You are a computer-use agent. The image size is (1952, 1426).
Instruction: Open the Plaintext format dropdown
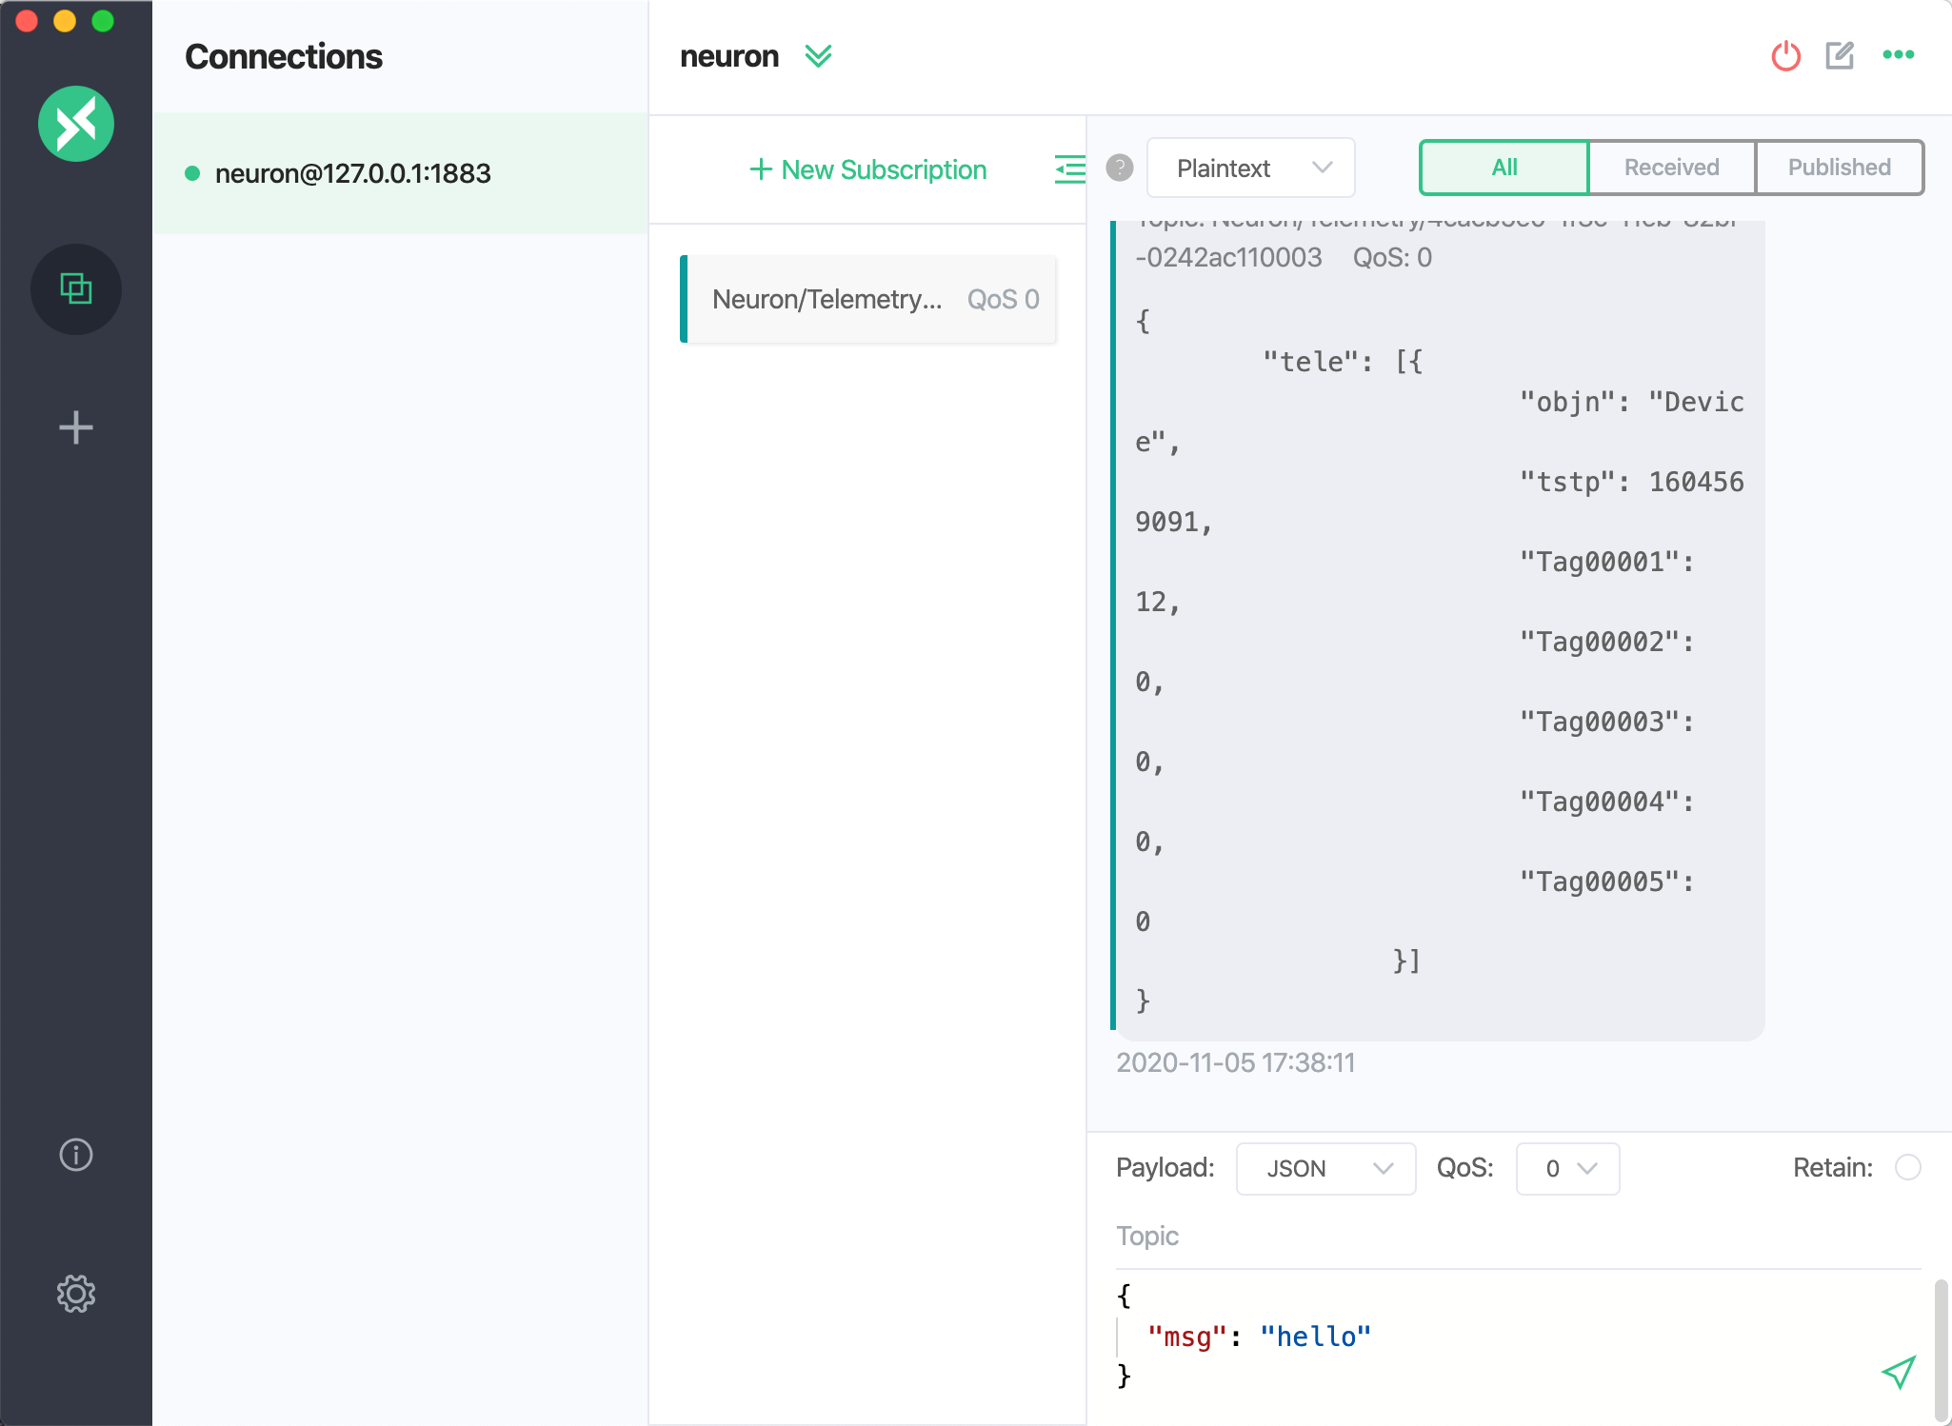[1251, 168]
